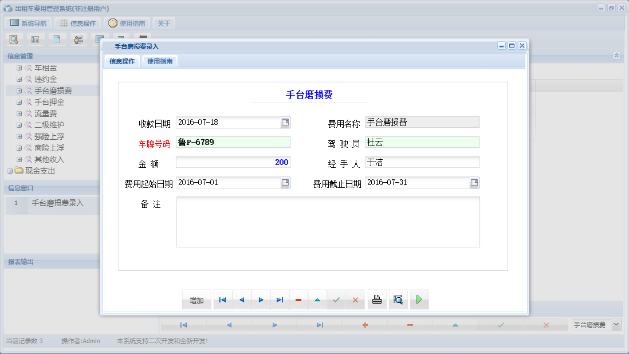Click the 关于 menu item
This screenshot has height=354, width=629.
pos(163,23)
